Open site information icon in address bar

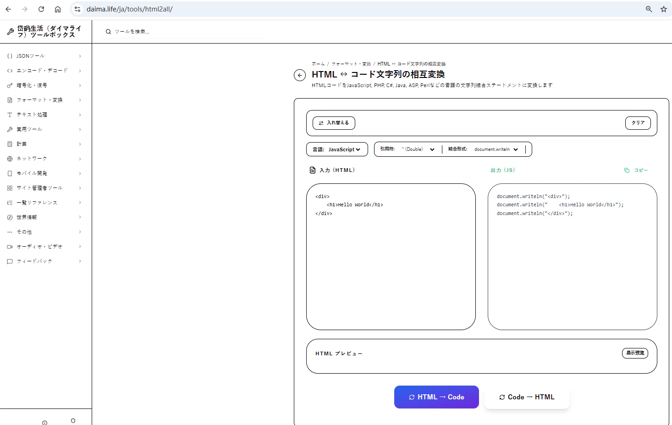(77, 9)
